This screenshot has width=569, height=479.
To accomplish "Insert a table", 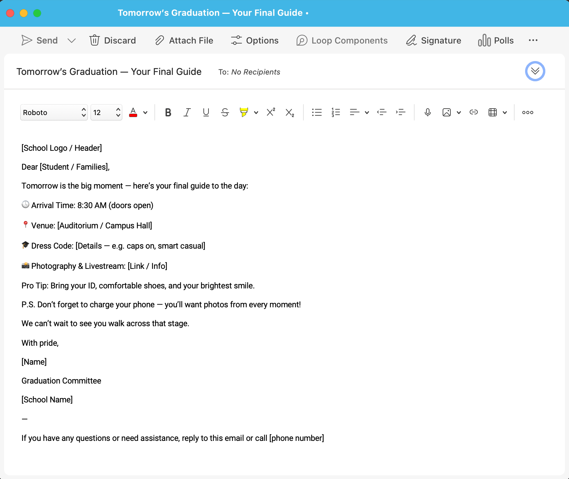I will click(493, 112).
